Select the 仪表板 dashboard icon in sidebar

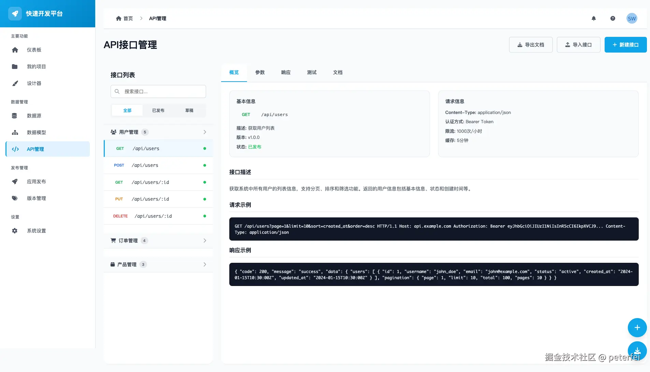(15, 49)
